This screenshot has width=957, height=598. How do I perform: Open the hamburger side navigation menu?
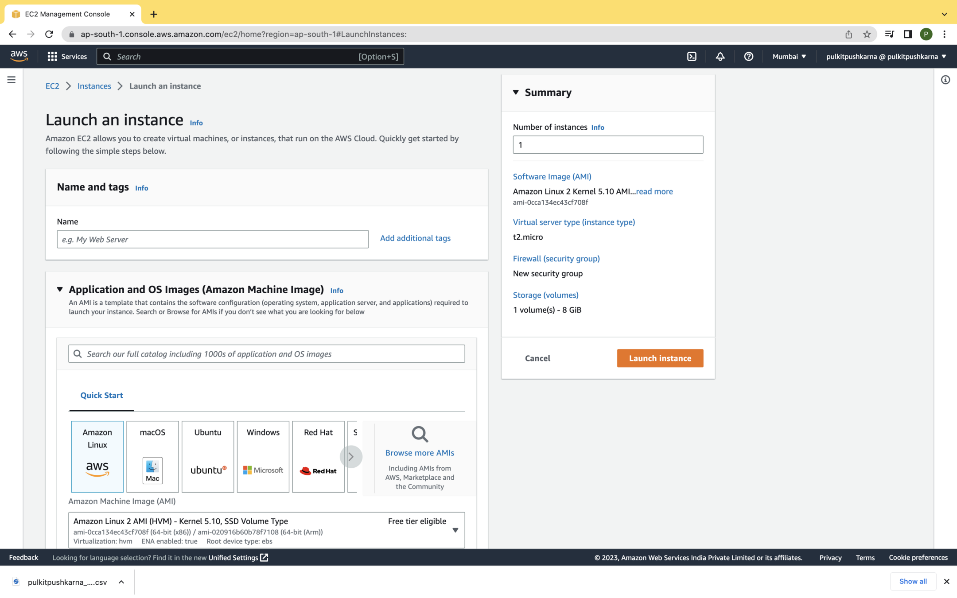12,80
